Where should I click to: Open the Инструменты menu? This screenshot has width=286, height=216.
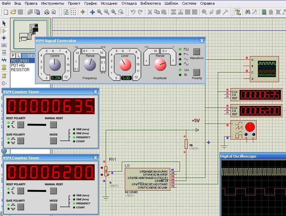point(53,3)
